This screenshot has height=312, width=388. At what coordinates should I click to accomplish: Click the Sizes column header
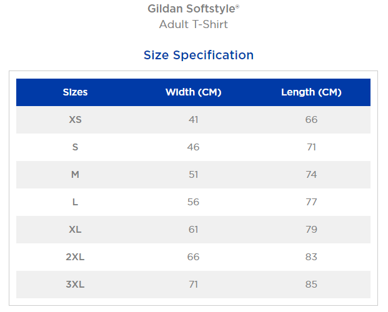point(75,92)
